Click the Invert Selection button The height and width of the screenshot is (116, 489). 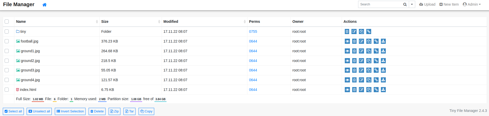point(70,111)
